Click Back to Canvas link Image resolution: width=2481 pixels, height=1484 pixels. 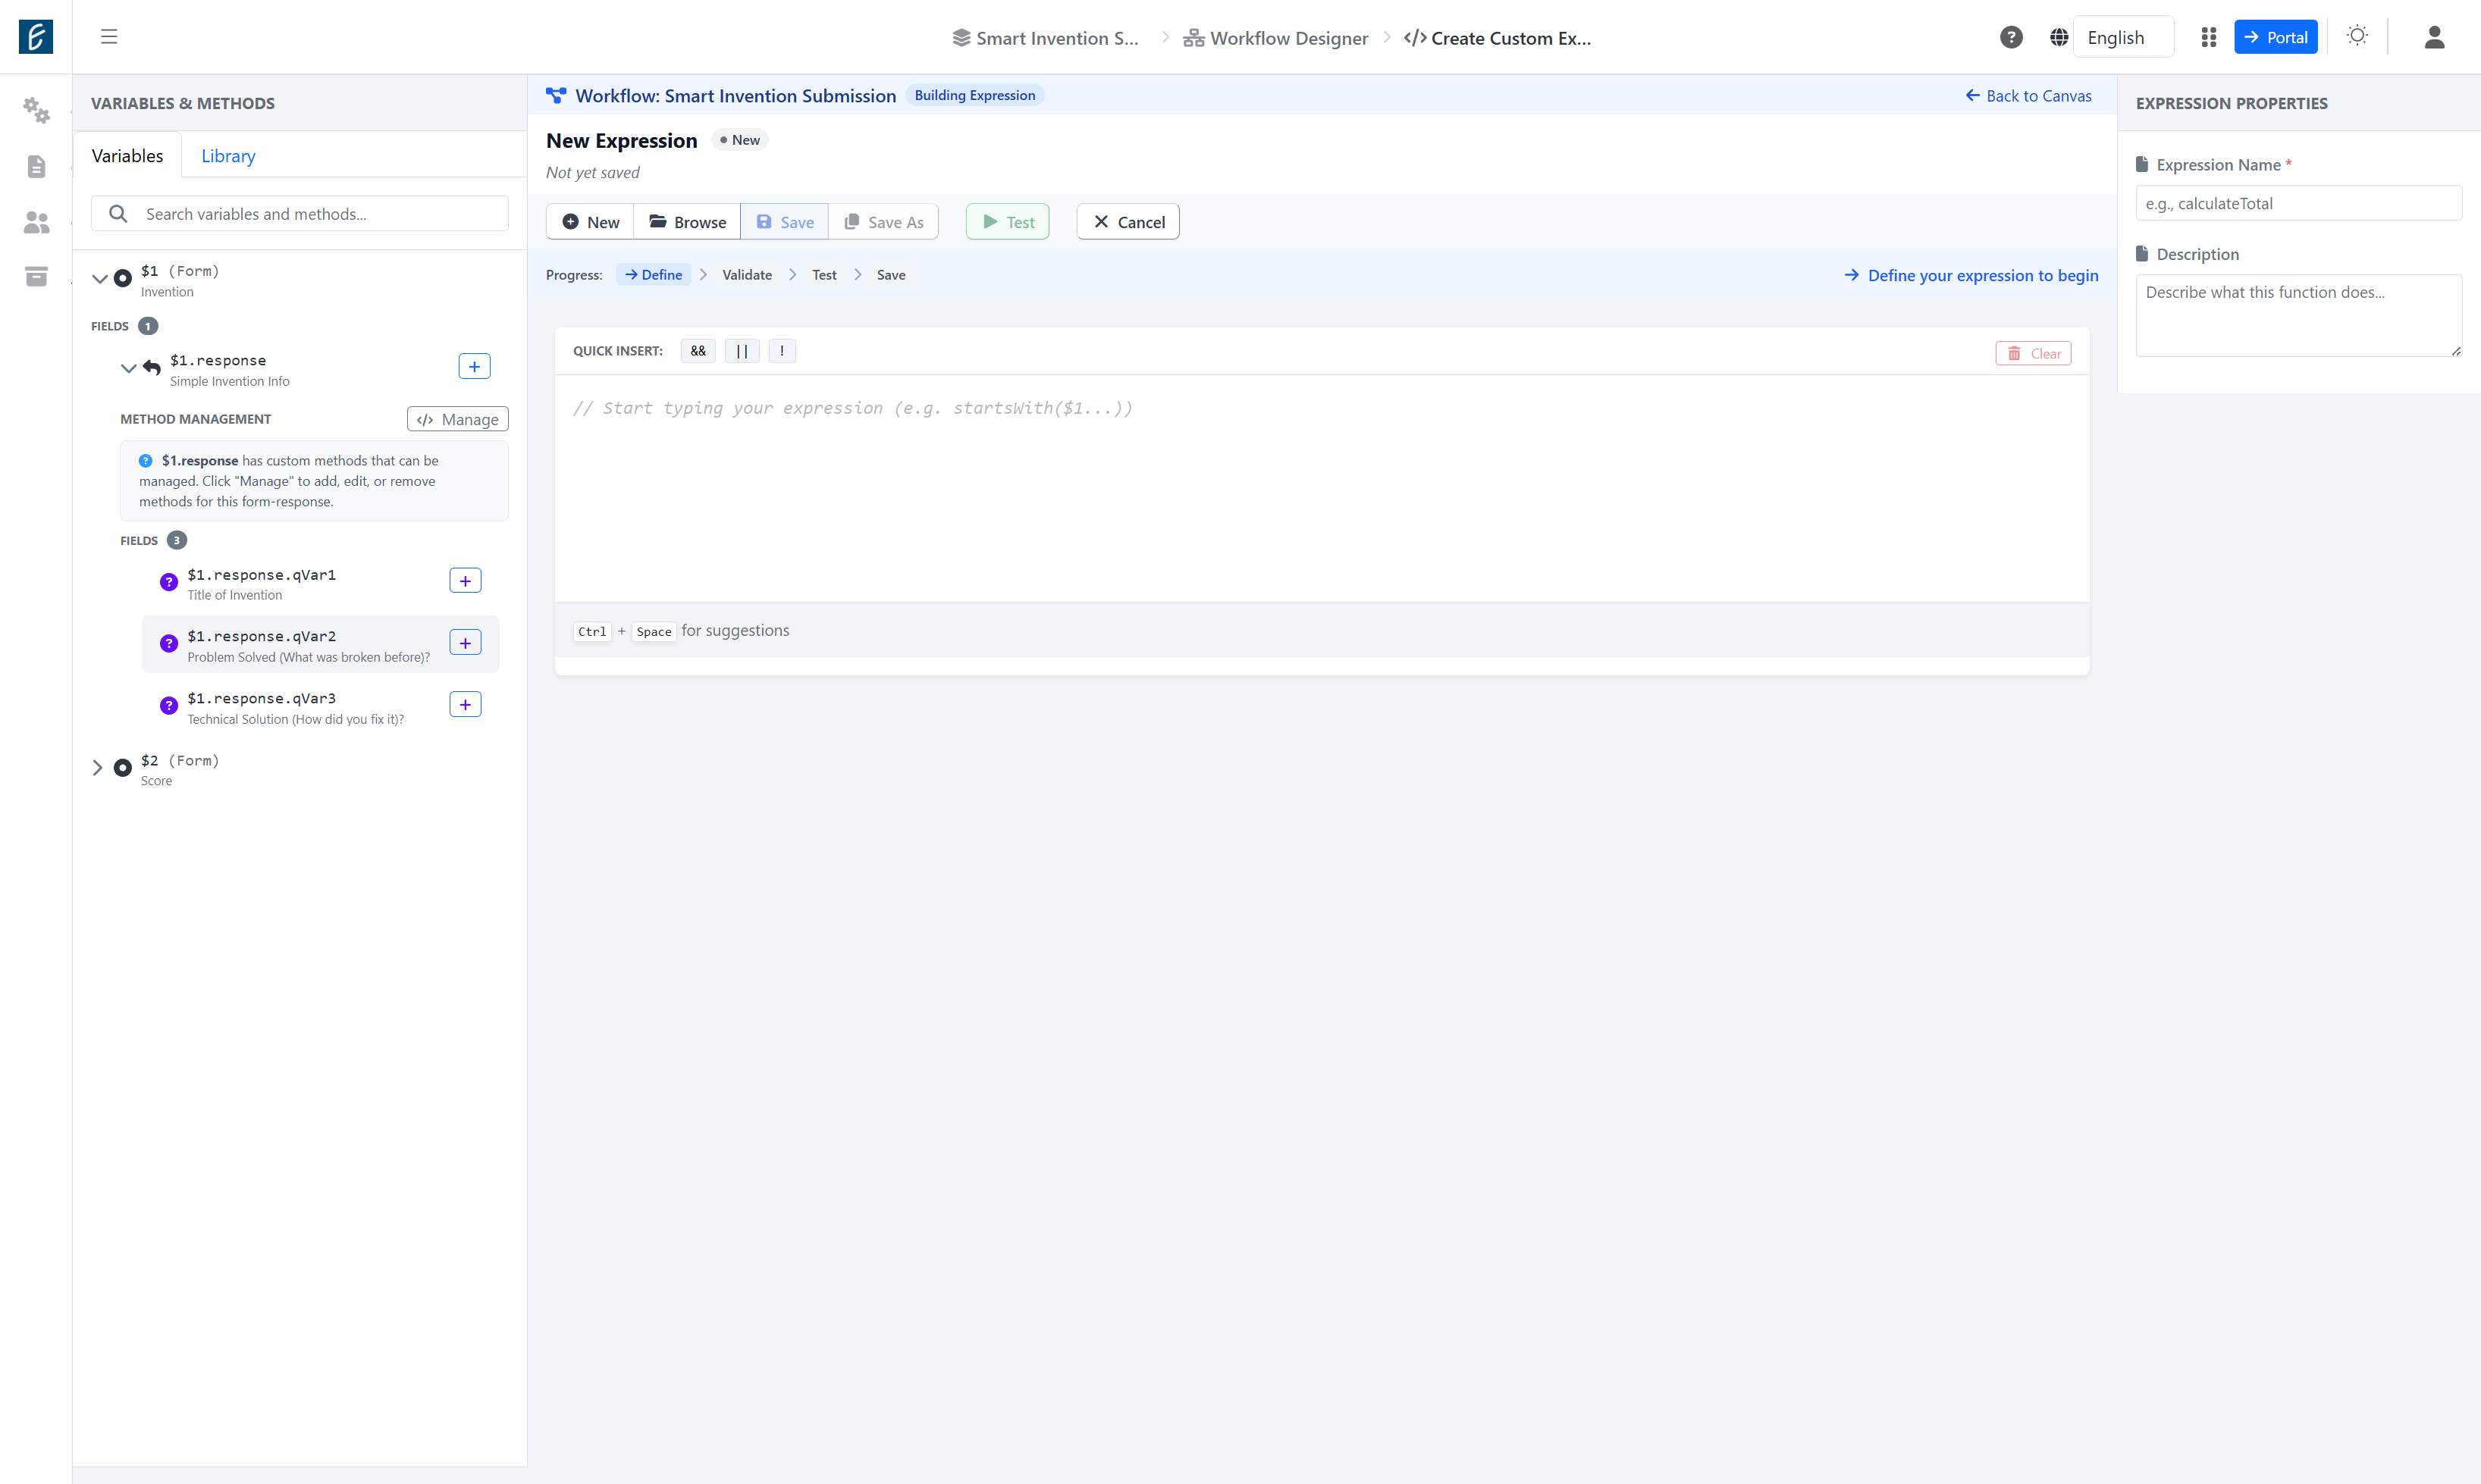[2028, 95]
